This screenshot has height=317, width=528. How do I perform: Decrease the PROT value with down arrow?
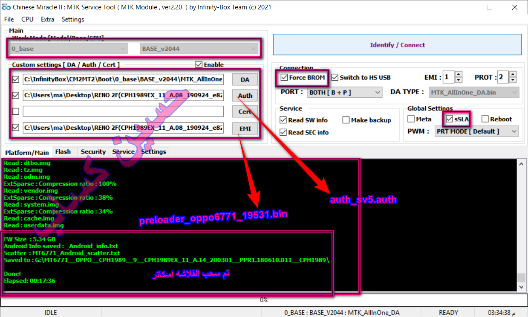tap(513, 80)
